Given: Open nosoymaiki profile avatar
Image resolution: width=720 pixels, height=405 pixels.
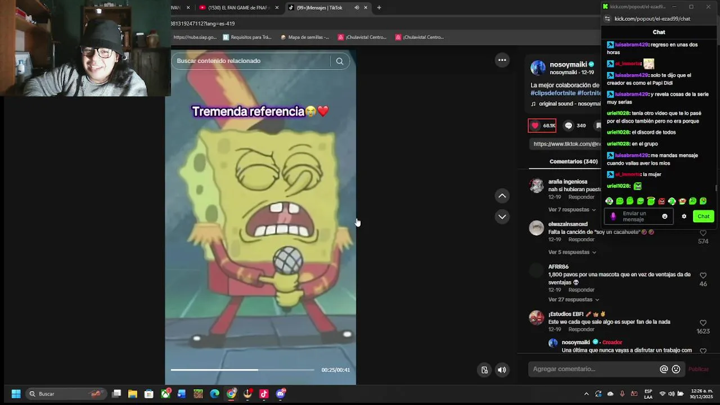Looking at the screenshot, I should pos(538,68).
